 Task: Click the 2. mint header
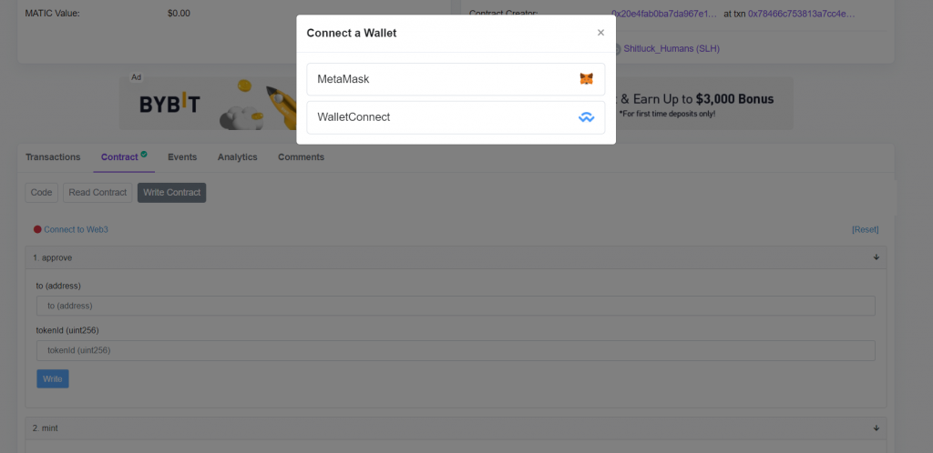tap(456, 428)
